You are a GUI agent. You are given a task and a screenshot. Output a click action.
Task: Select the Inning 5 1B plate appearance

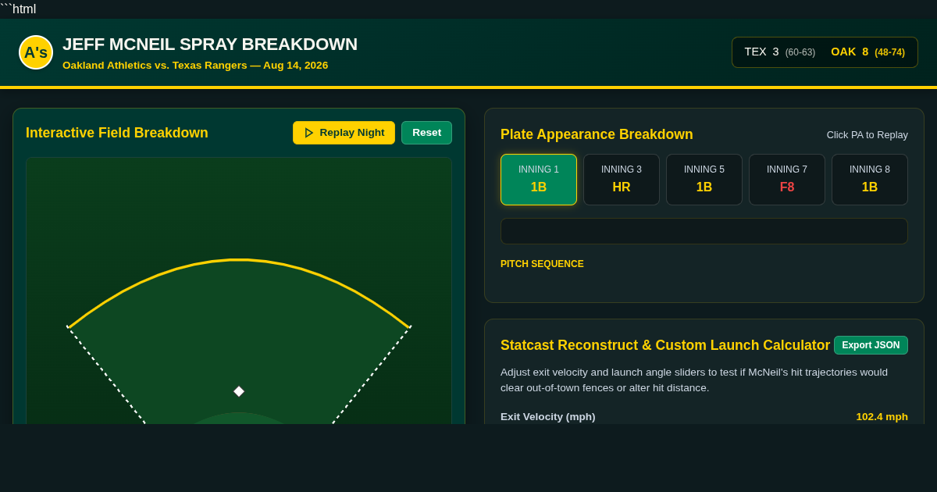click(704, 180)
